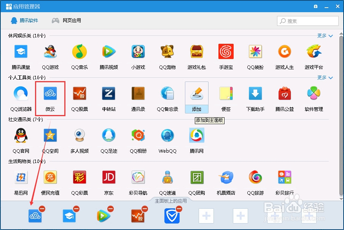This screenshot has height=230, width=344.
Task: Expand 更多 for 个人工具类
Action: 325,77
